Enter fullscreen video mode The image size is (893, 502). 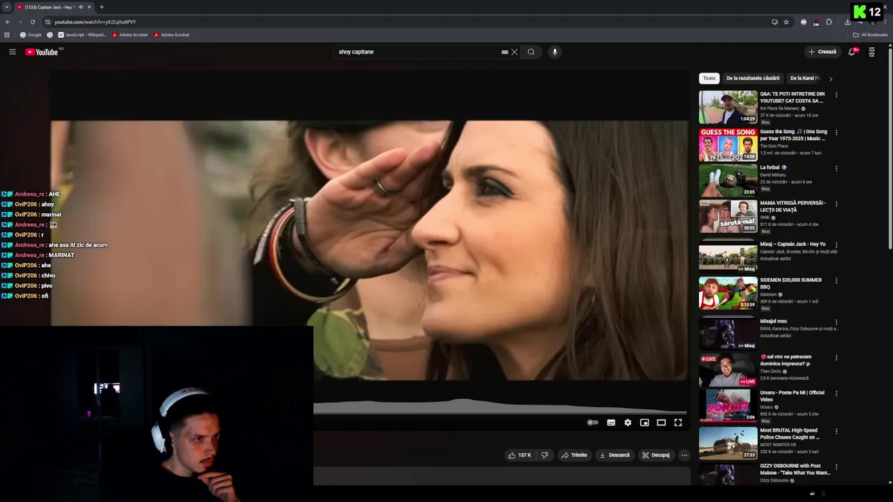[x=678, y=423]
